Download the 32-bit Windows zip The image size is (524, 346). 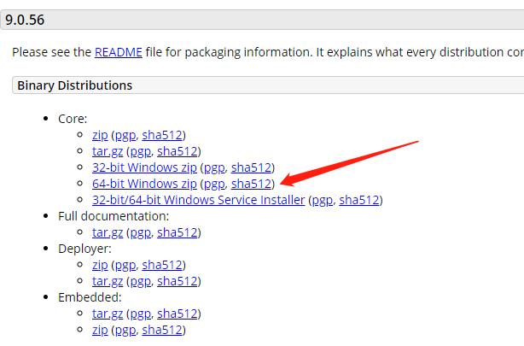click(x=144, y=167)
